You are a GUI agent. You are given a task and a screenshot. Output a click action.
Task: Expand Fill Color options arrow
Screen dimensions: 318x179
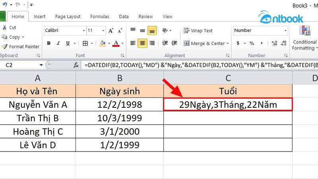click(x=109, y=43)
